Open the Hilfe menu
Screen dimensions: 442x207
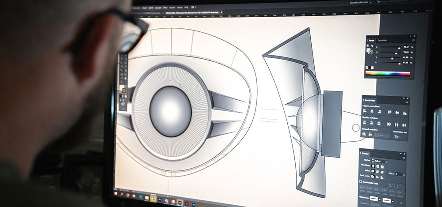(186, 8)
